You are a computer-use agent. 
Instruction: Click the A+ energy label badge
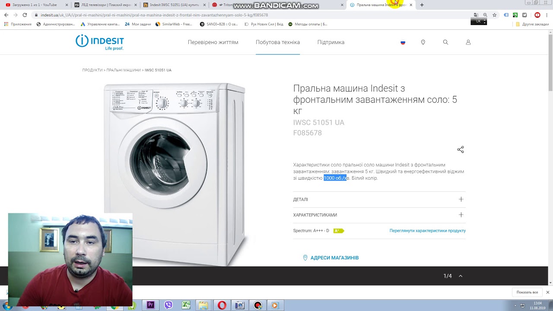tap(338, 231)
